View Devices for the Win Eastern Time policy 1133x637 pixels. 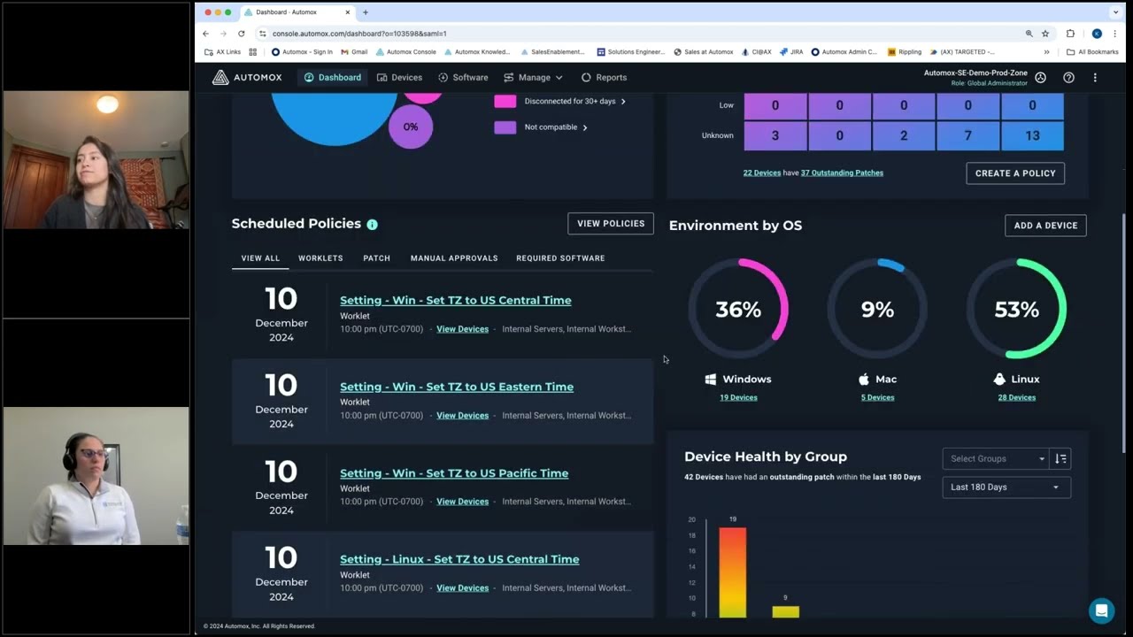click(462, 416)
